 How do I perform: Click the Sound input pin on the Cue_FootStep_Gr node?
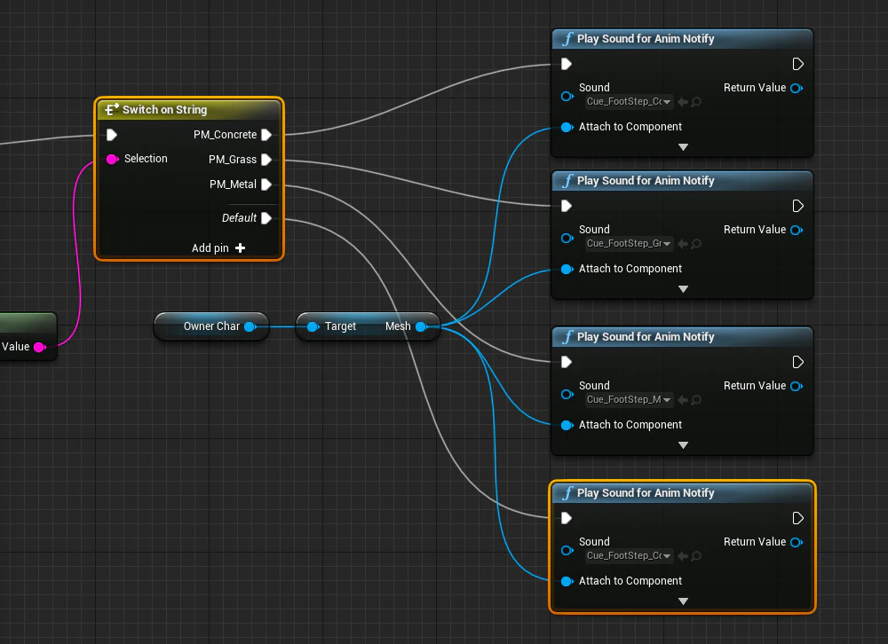click(x=567, y=239)
